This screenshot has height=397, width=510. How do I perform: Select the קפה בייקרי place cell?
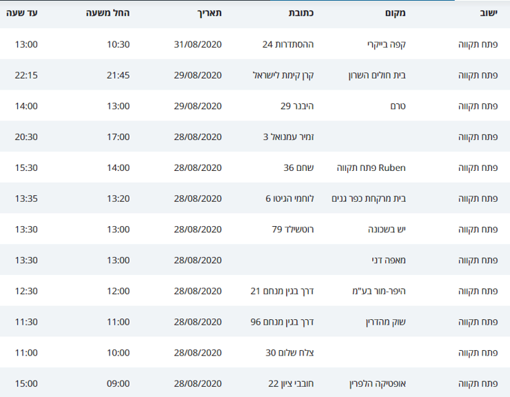pyautogui.click(x=387, y=44)
